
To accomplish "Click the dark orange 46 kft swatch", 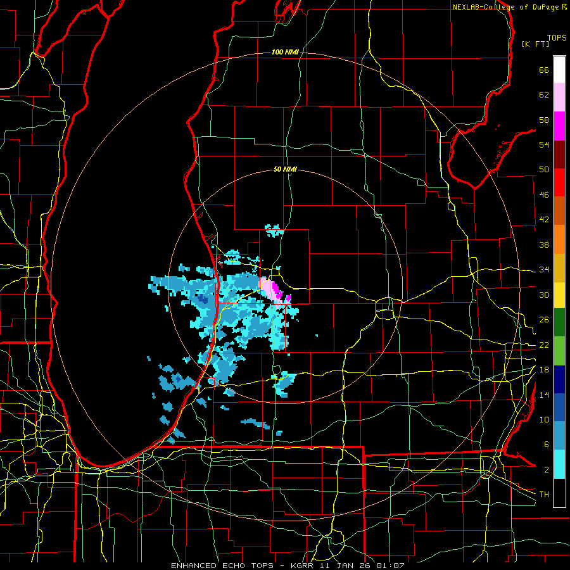I will pyautogui.click(x=559, y=210).
